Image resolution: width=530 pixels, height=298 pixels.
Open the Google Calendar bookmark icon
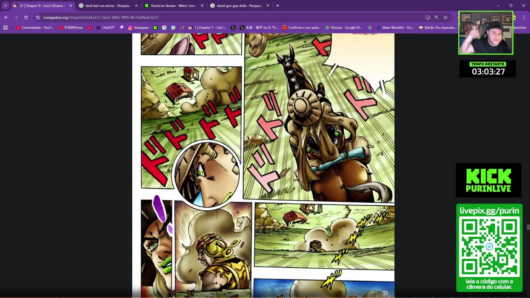point(173,28)
